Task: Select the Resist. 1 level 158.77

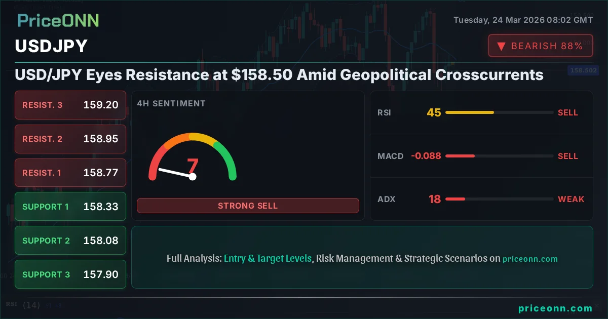Action: click(70, 173)
